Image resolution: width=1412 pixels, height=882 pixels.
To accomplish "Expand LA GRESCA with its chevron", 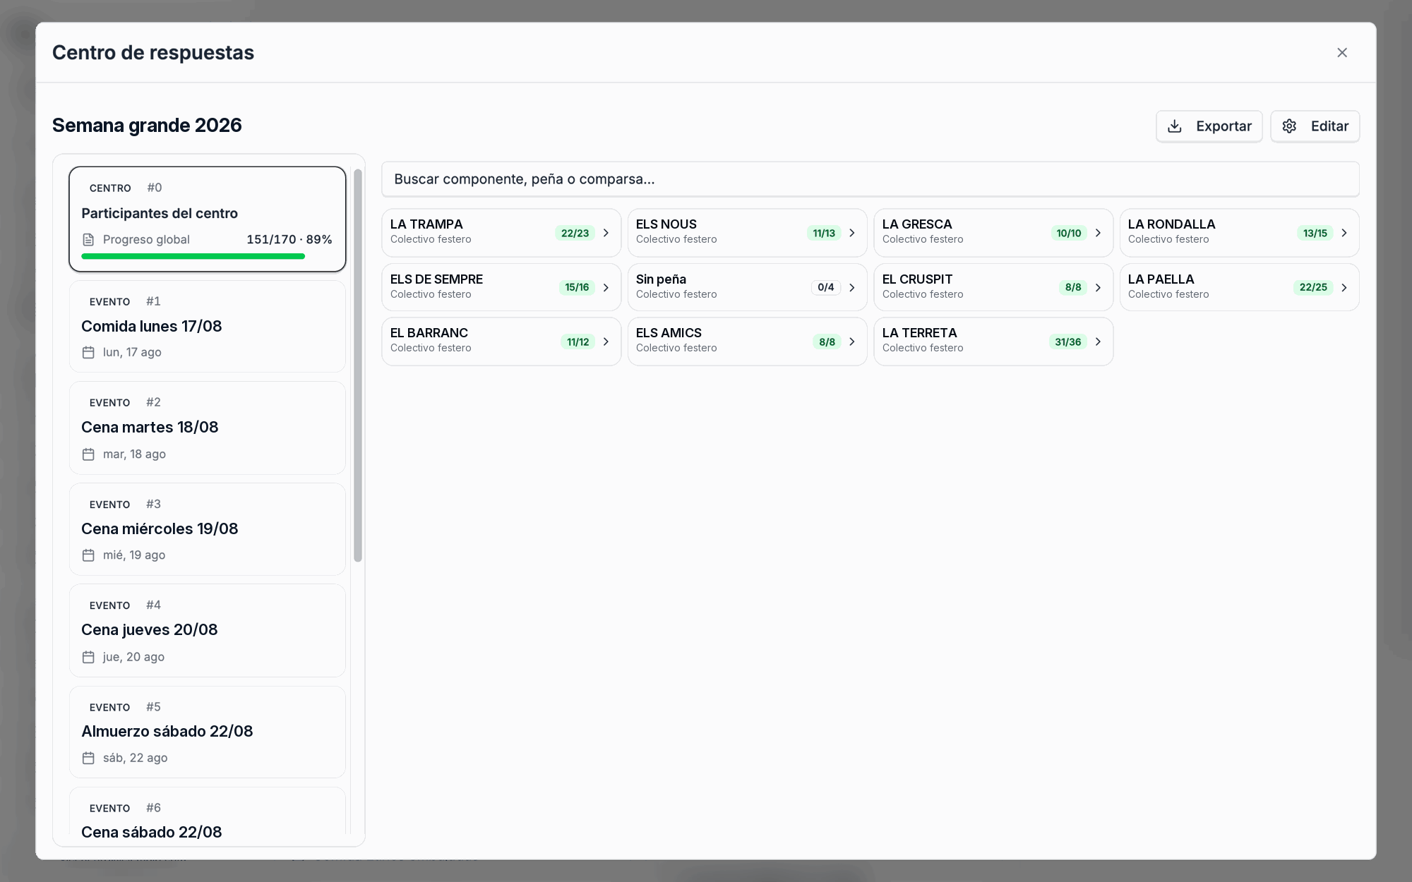I will point(1098,233).
